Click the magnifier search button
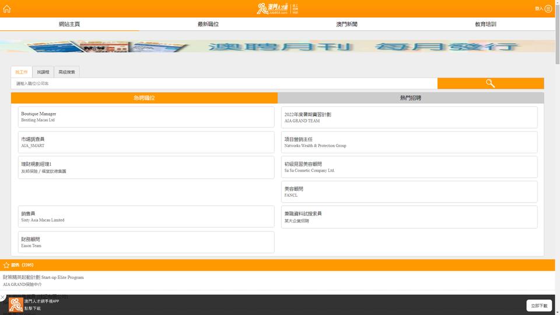560x315 pixels. [491, 83]
